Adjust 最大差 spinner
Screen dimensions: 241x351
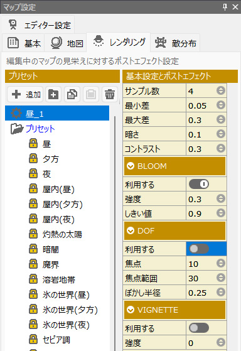tap(221, 119)
